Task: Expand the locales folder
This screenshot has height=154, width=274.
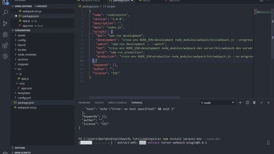Action: (x=42, y=50)
